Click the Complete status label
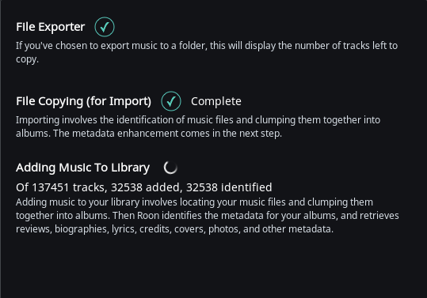 (216, 101)
